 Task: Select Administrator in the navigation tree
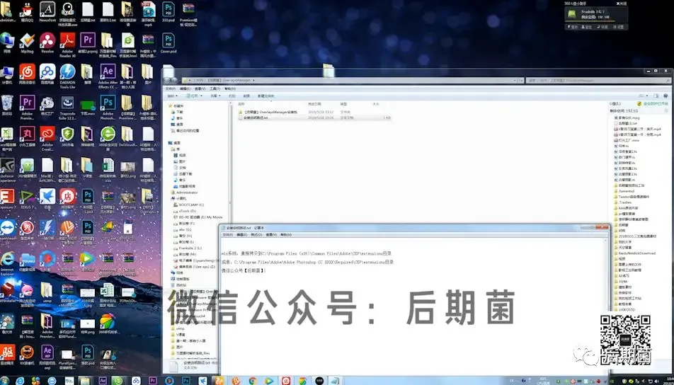184,192
